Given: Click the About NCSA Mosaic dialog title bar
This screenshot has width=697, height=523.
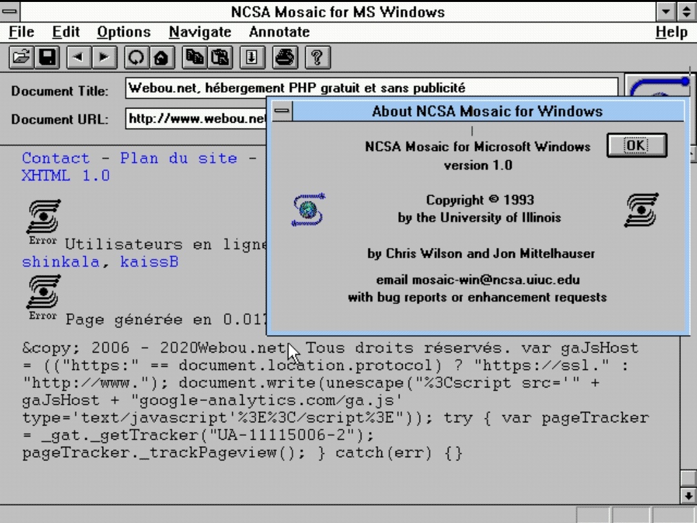Looking at the screenshot, I should 488,111.
